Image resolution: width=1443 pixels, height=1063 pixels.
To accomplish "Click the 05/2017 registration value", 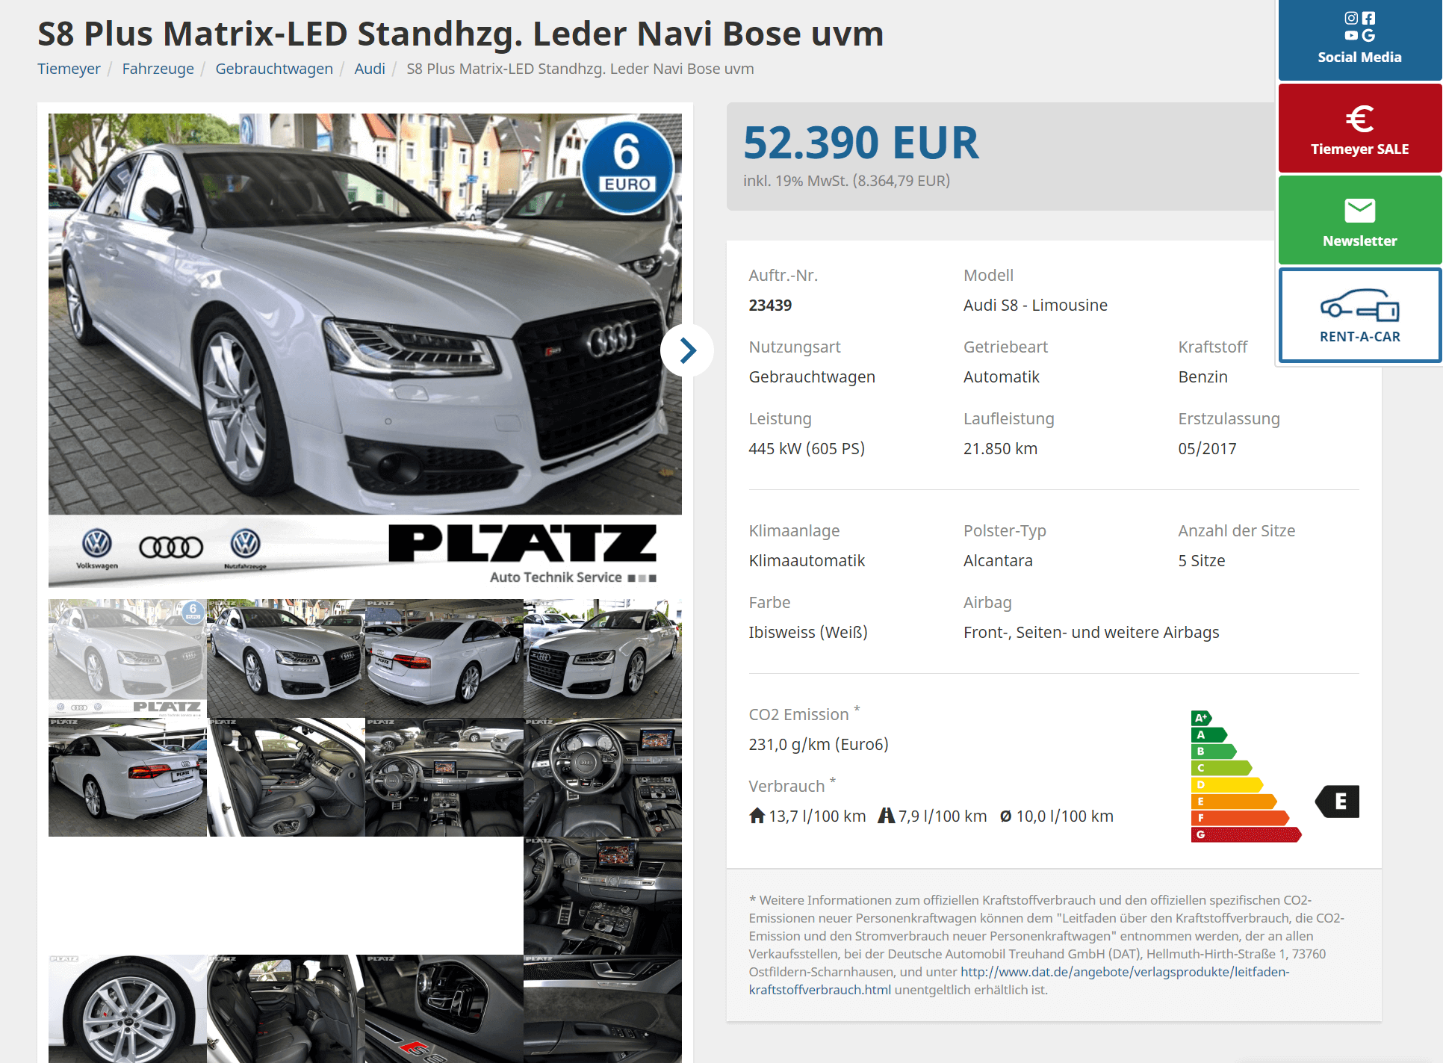I will coord(1207,448).
